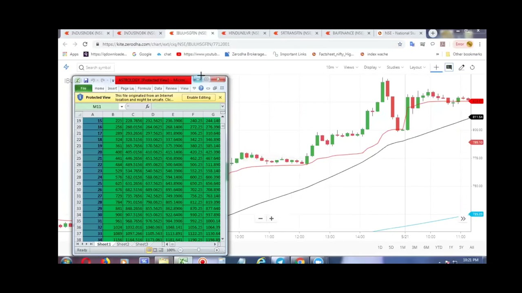Open Internet Explorer from taskbar
The height and width of the screenshot is (293, 522).
(261, 261)
